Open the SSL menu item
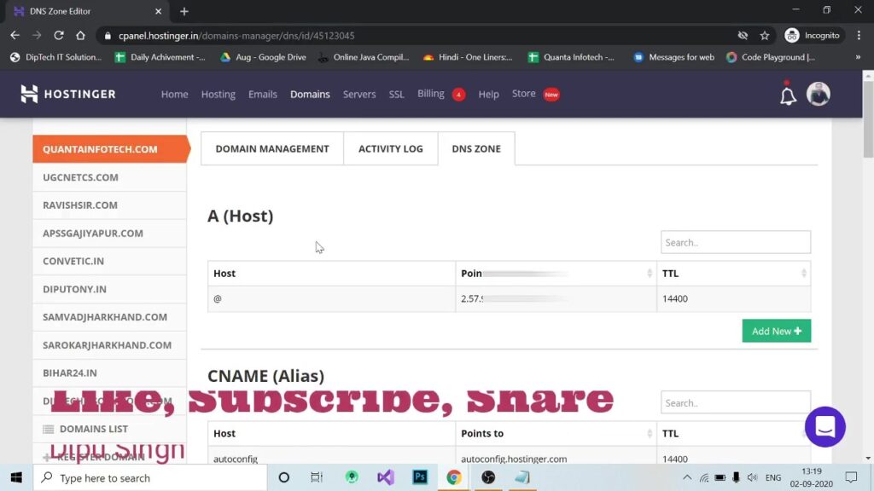 (396, 94)
